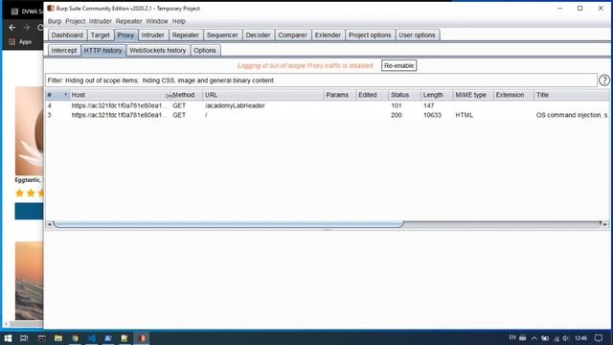
Task: Sort by the Method column header
Action: [x=187, y=95]
